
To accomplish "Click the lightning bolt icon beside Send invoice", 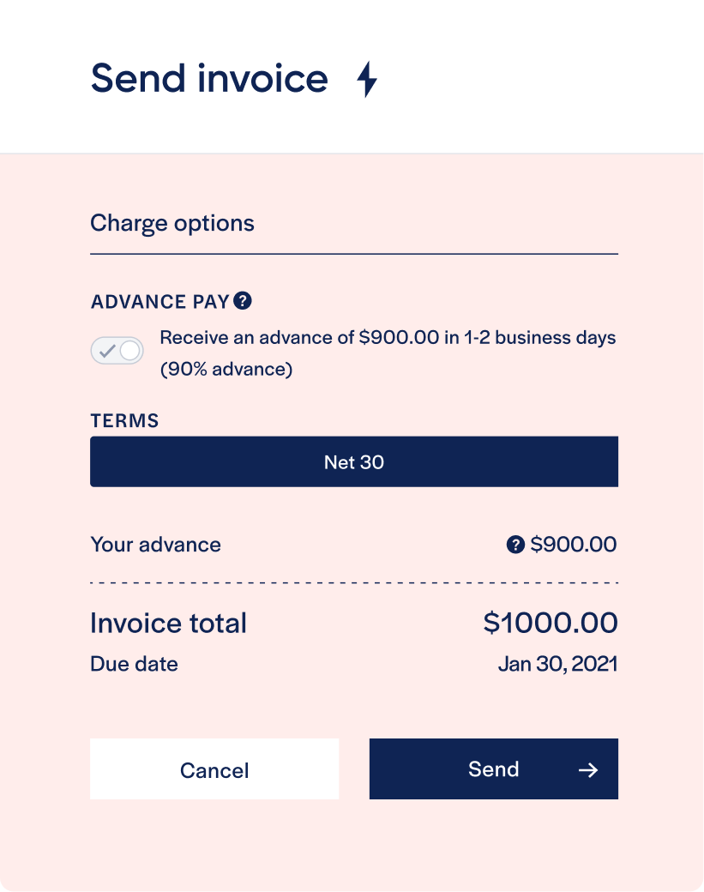I will tap(367, 79).
